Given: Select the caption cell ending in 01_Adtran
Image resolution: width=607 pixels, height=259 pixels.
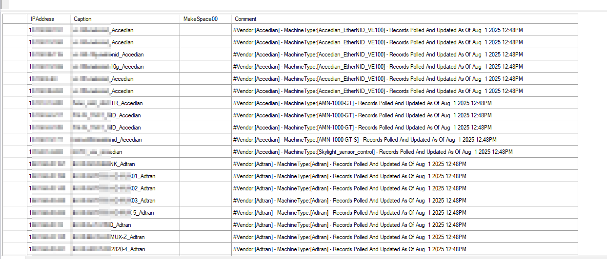Looking at the screenshot, I should 125,176.
